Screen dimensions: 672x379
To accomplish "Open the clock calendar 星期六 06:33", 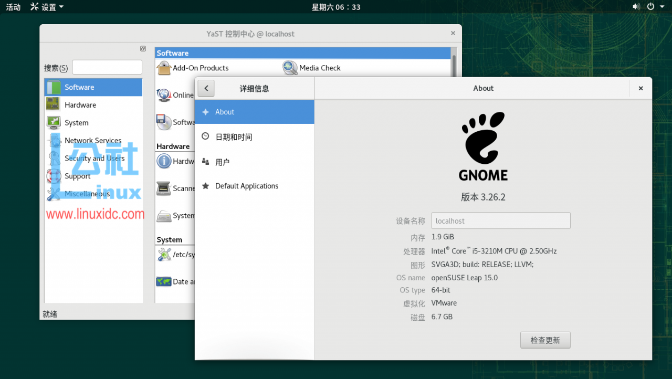I will click(336, 7).
